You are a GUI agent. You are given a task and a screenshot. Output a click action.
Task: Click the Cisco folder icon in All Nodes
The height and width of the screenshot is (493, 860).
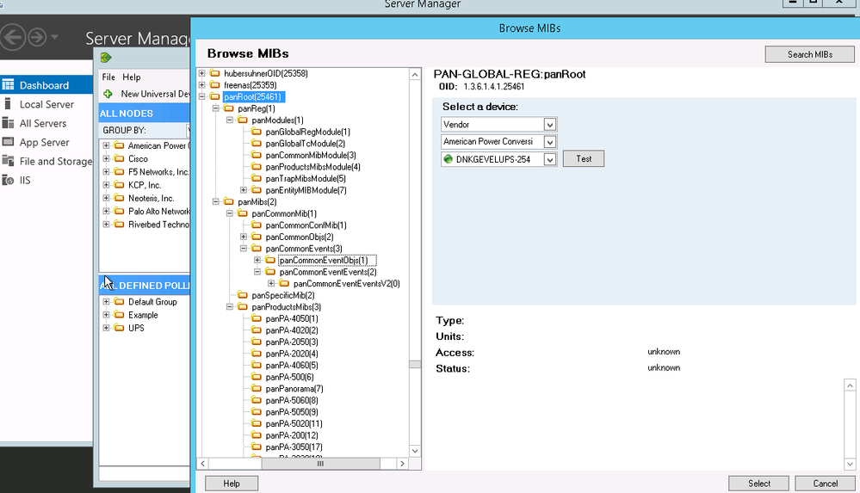(118, 159)
